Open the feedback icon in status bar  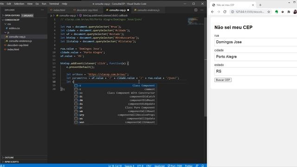coord(197,166)
